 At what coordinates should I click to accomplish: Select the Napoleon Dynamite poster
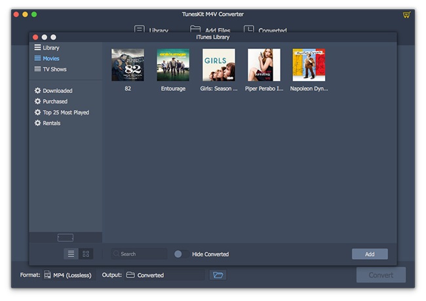point(309,65)
